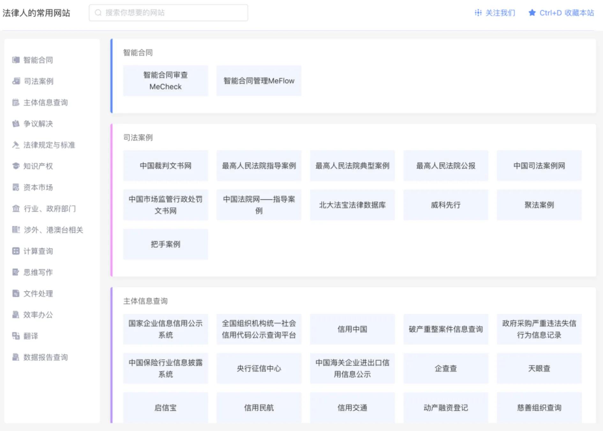Click the gavel icon for 法律规定与标准
The height and width of the screenshot is (431, 603).
coord(16,145)
